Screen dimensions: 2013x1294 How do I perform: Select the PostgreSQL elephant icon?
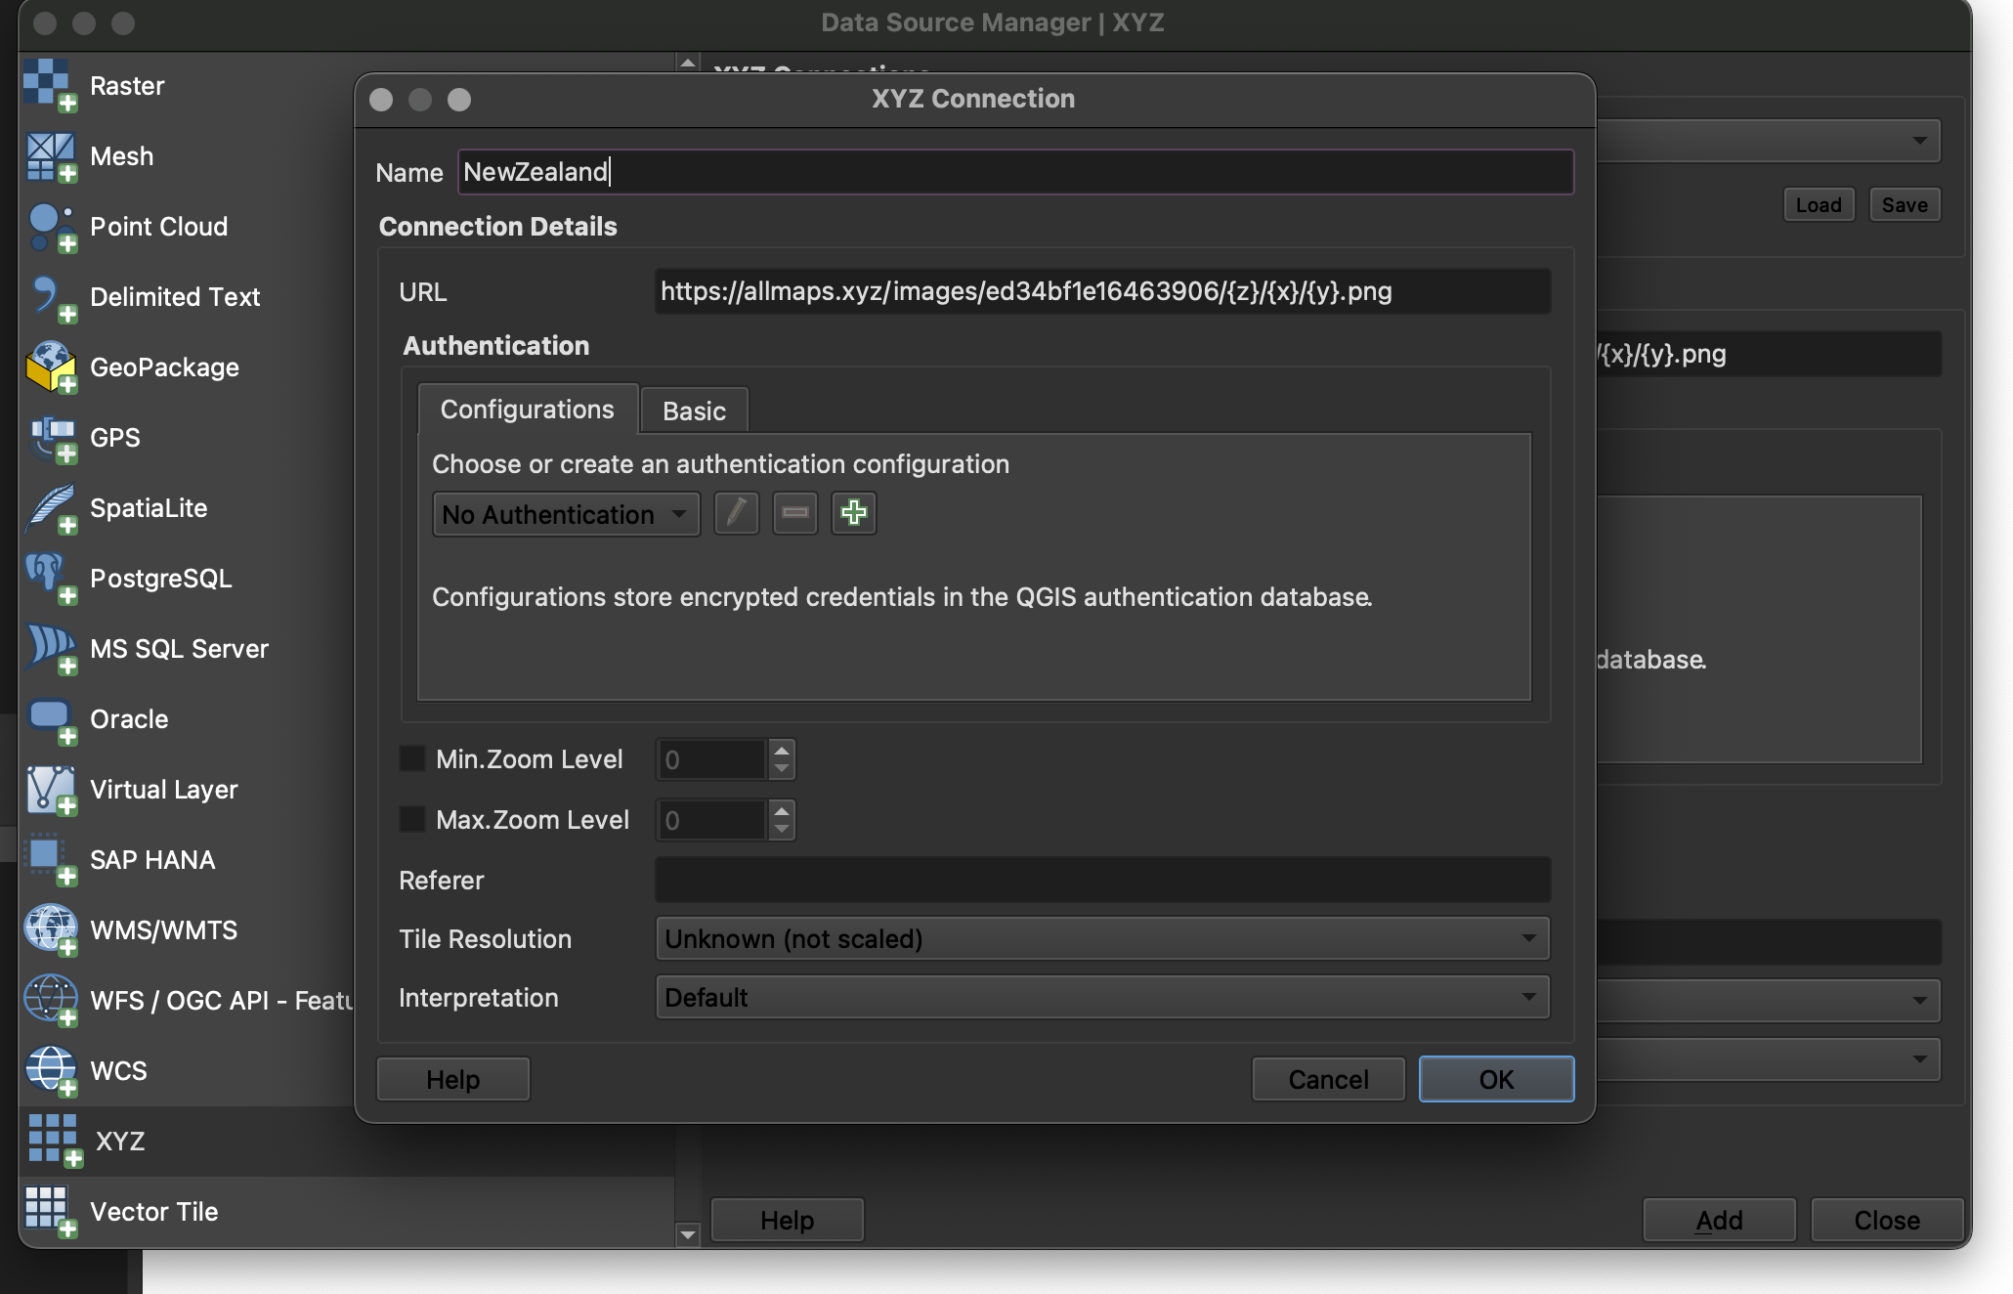(x=51, y=578)
